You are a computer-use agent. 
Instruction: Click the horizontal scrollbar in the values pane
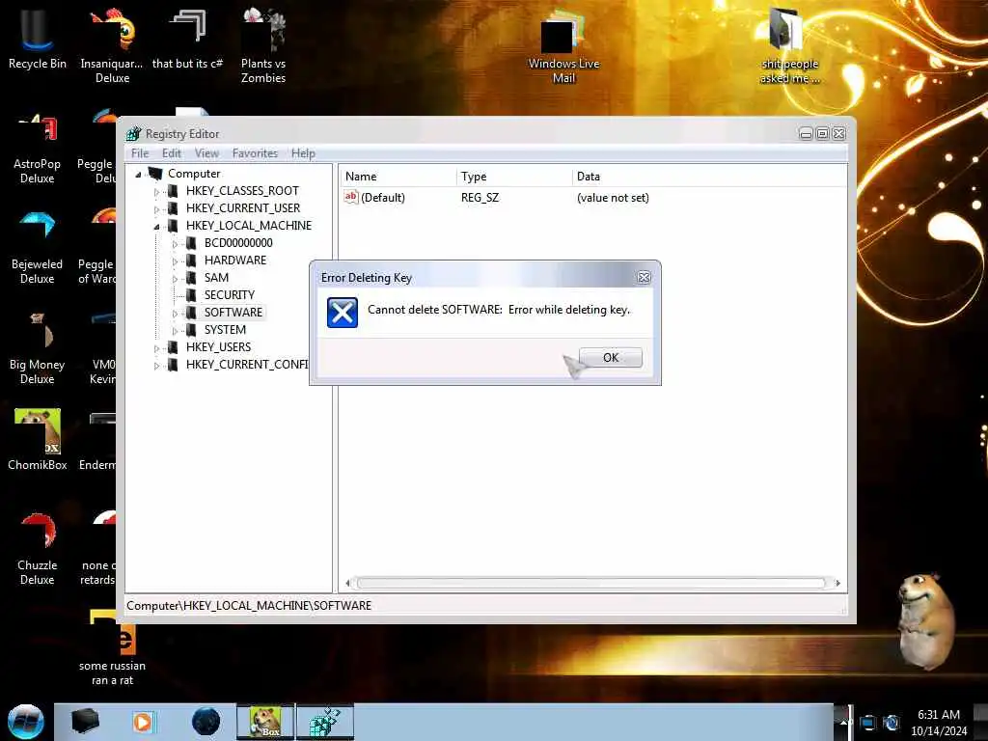(x=591, y=583)
